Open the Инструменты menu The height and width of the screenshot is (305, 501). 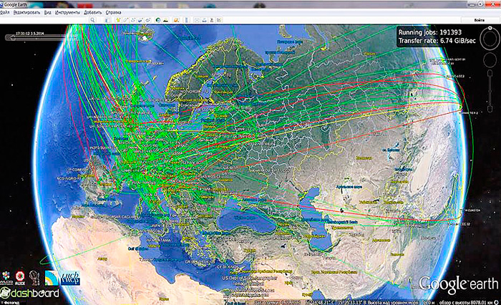click(x=67, y=12)
